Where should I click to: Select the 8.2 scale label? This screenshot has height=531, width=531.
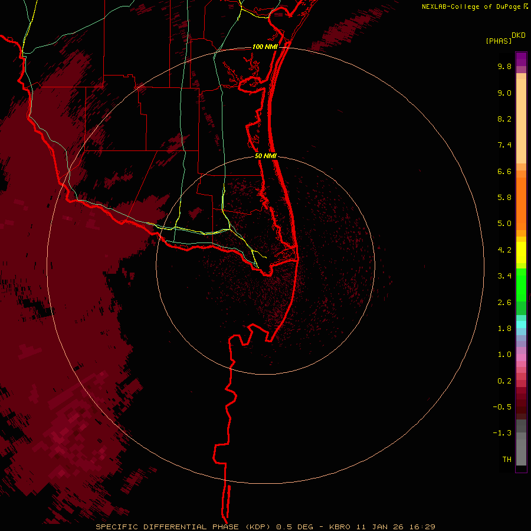(504, 119)
